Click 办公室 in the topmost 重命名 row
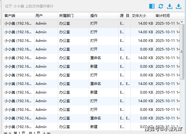The width and height of the screenshot is (186, 134). click(65, 58)
